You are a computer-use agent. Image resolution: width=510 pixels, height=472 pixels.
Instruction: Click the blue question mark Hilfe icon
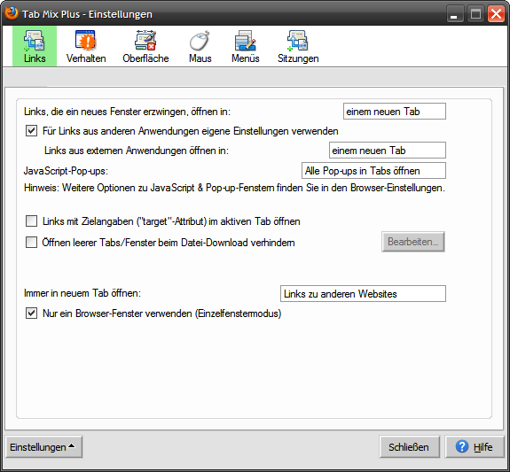click(x=462, y=446)
